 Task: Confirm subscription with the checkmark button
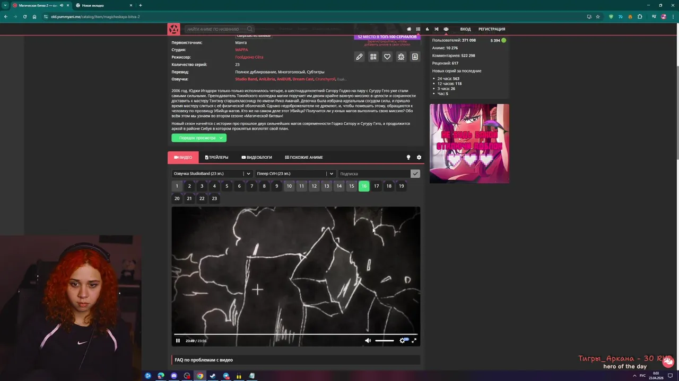coord(415,174)
